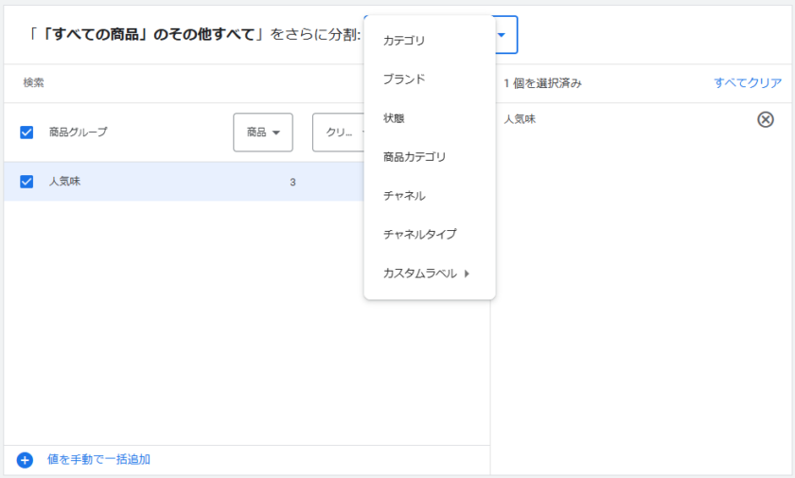Remove 人気味 from the selected list
The image size is (795, 478).
point(766,119)
